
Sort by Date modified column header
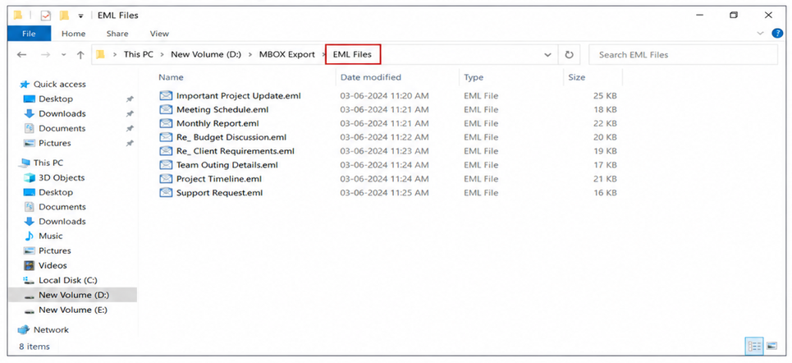[x=371, y=77]
